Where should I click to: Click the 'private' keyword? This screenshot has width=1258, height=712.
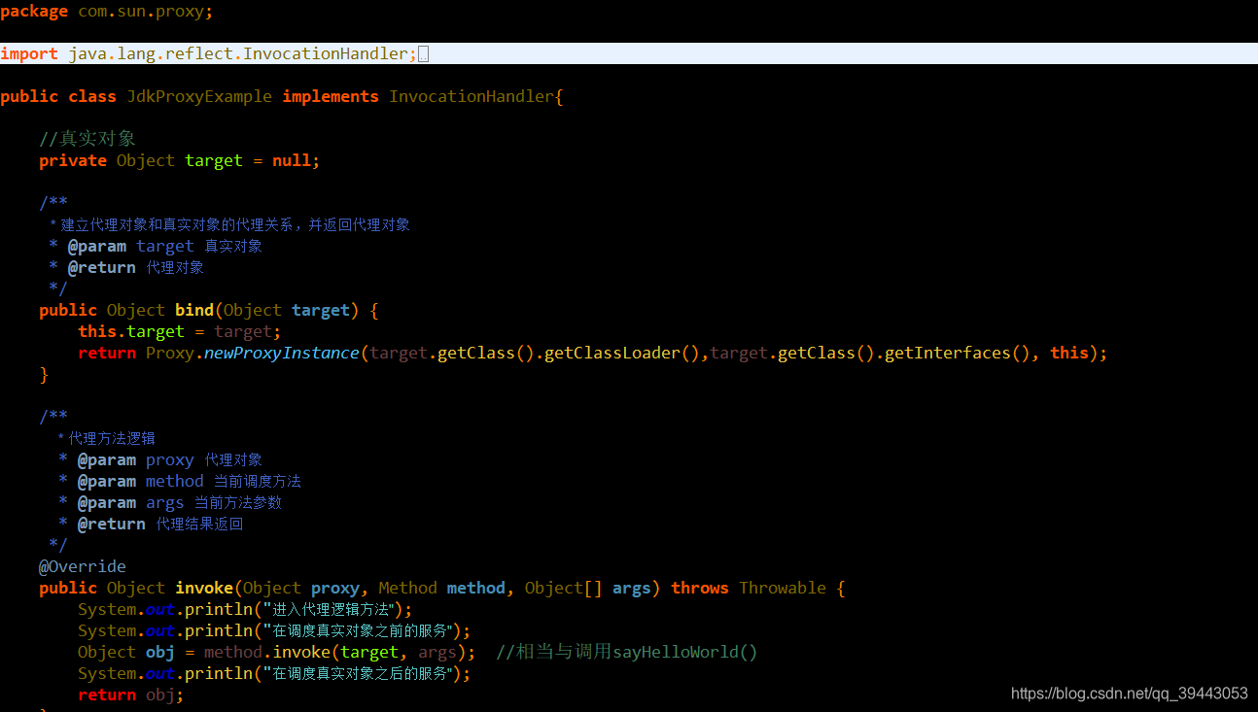(73, 160)
